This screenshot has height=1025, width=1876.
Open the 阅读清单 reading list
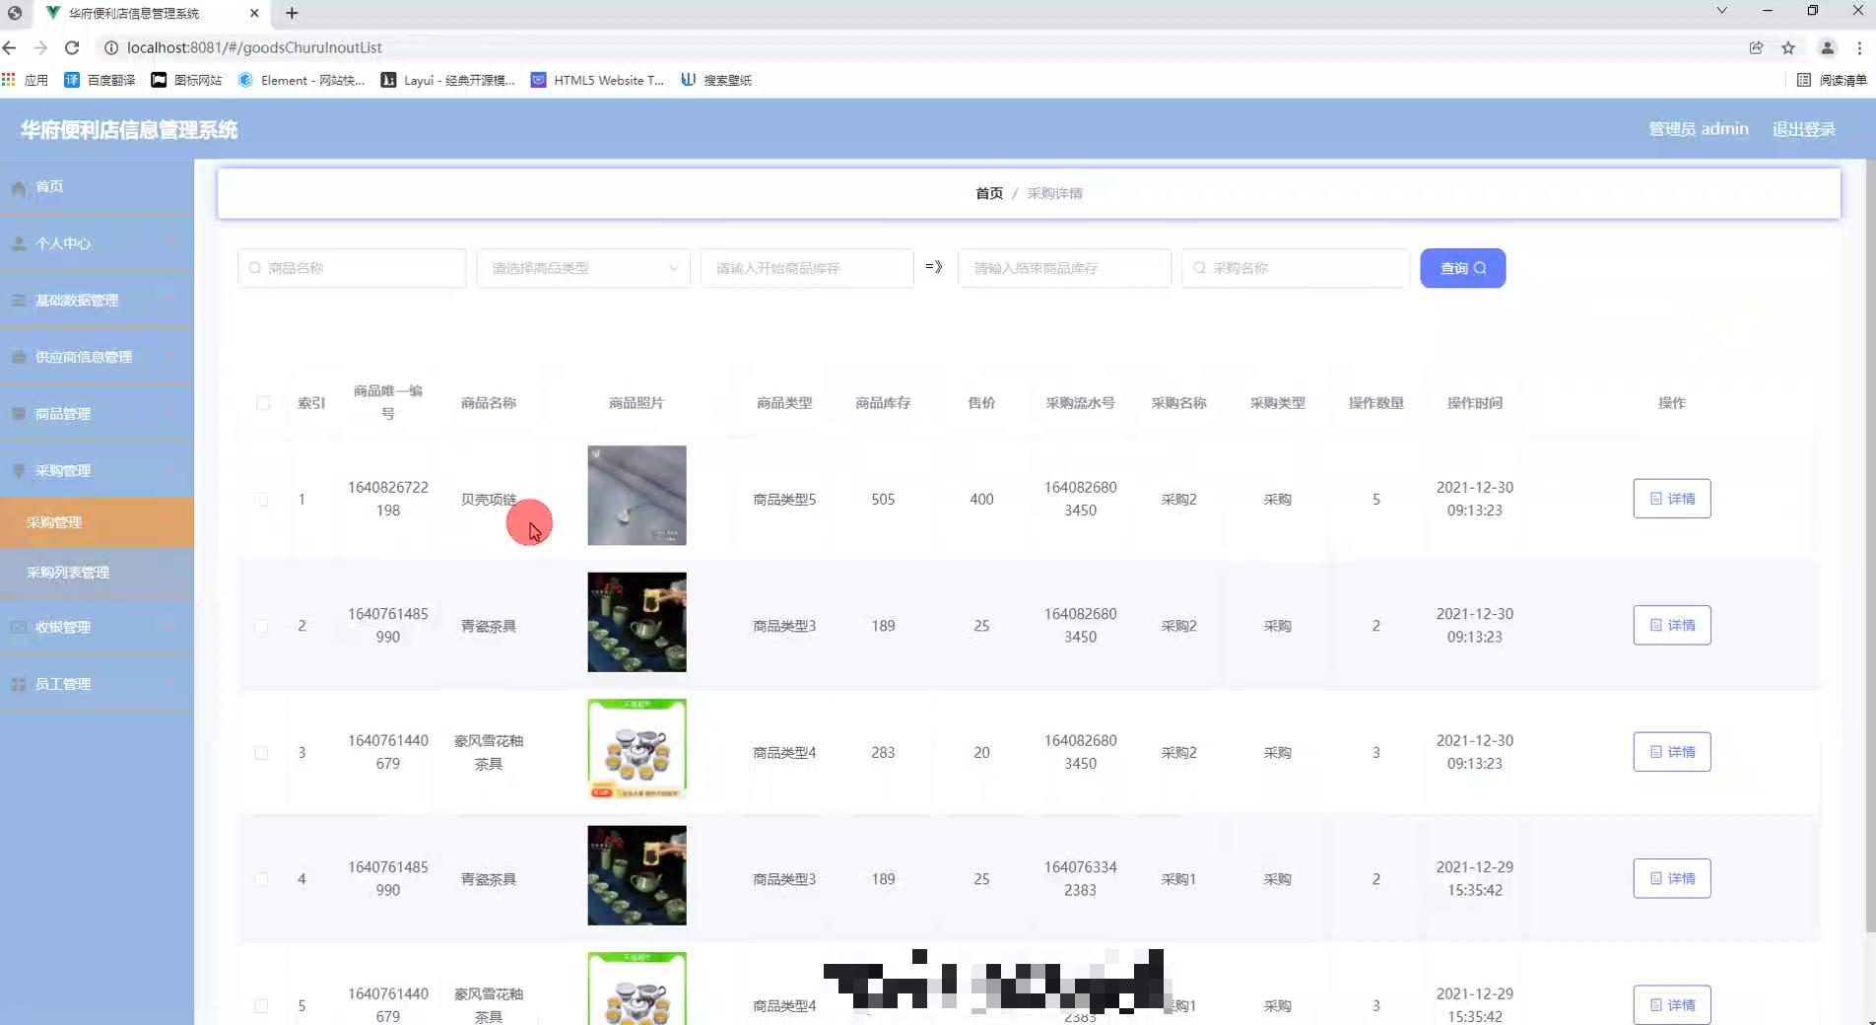pyautogui.click(x=1832, y=80)
